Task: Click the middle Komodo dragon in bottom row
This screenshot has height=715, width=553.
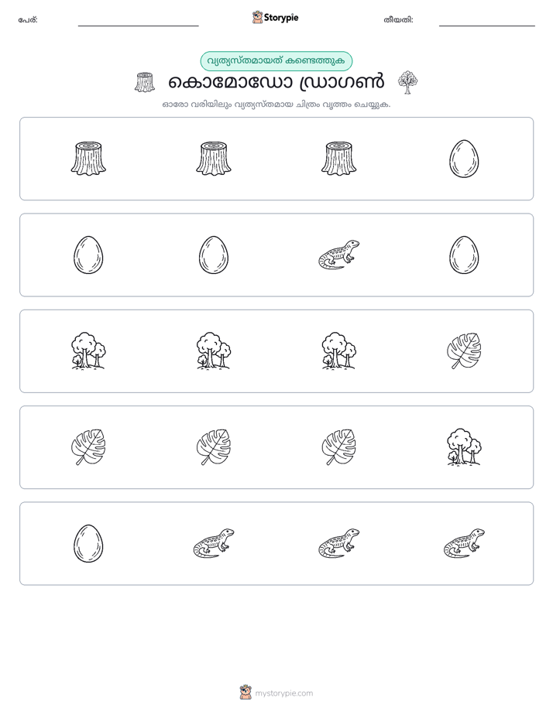Action: pyautogui.click(x=338, y=543)
